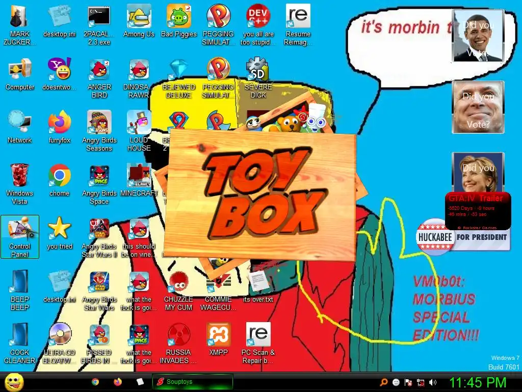Select the ULTRA CD BLOATW disc icon
Screen dimensions: 522x392
[x=59, y=344]
